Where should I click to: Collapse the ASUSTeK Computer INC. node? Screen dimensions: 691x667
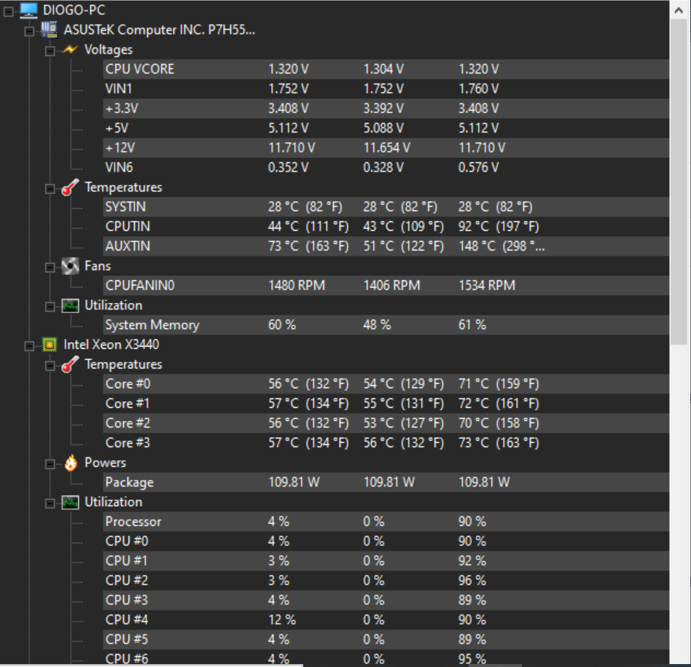click(x=29, y=31)
